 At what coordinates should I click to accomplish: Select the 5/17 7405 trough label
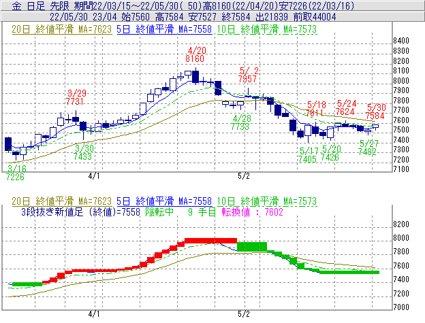coord(308,155)
